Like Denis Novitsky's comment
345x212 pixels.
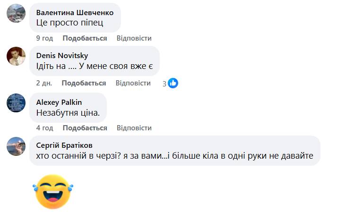tap(84, 83)
